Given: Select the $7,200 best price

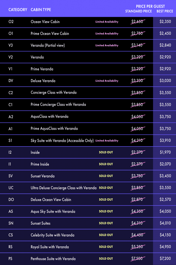Looking at the screenshot, I should click(x=165, y=259).
